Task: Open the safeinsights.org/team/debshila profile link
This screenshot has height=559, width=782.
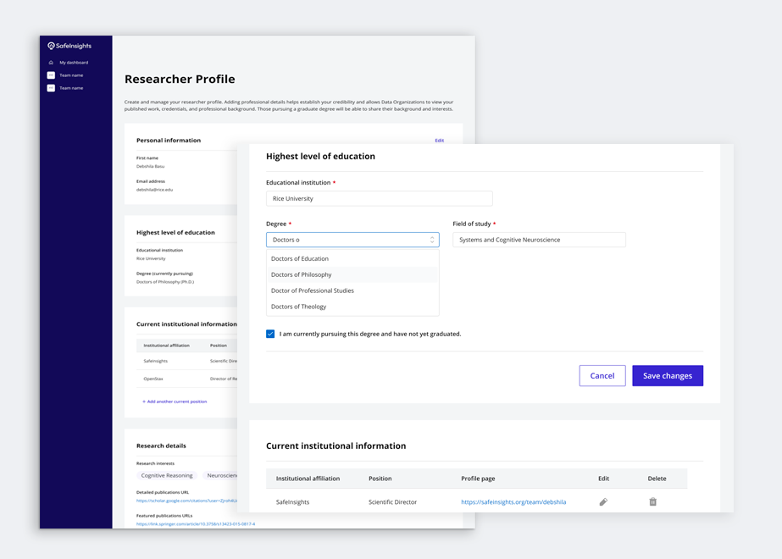Action: tap(513, 502)
